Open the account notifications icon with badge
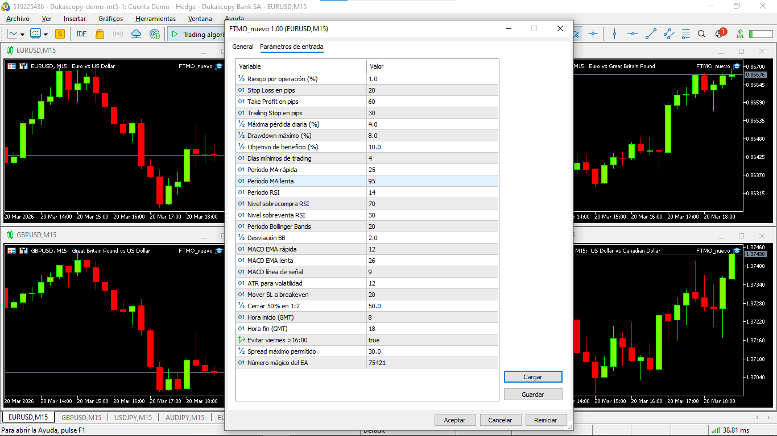Screen dimensions: 777x436 pyautogui.click(x=720, y=33)
